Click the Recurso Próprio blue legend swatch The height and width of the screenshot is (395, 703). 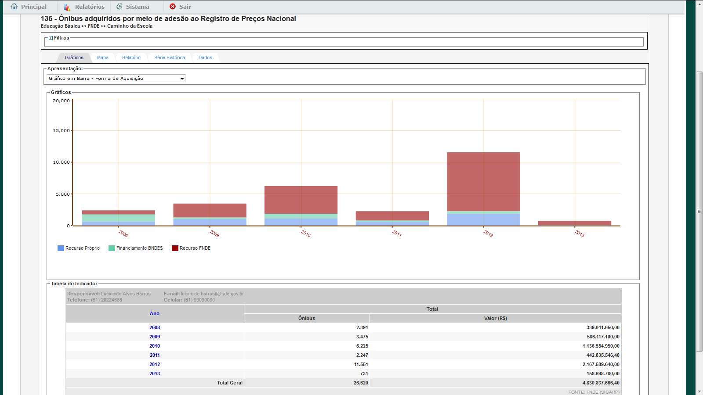(x=61, y=248)
